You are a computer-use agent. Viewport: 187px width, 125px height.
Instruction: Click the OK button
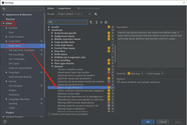click(x=148, y=122)
